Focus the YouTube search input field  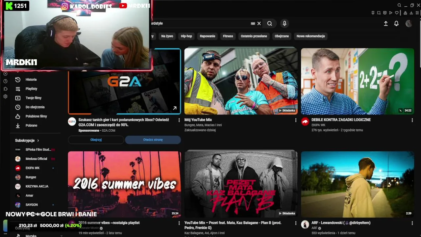click(201, 23)
